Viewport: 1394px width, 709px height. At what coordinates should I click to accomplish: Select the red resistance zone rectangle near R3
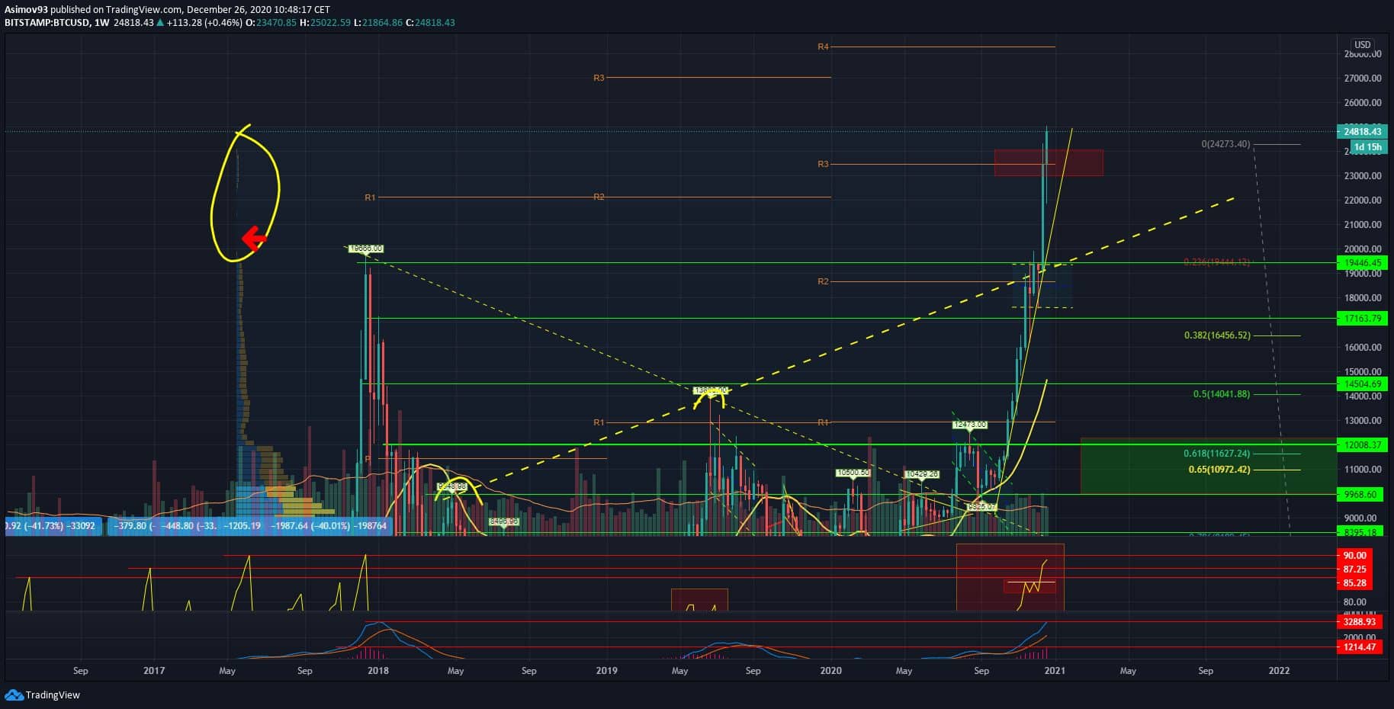(1049, 162)
